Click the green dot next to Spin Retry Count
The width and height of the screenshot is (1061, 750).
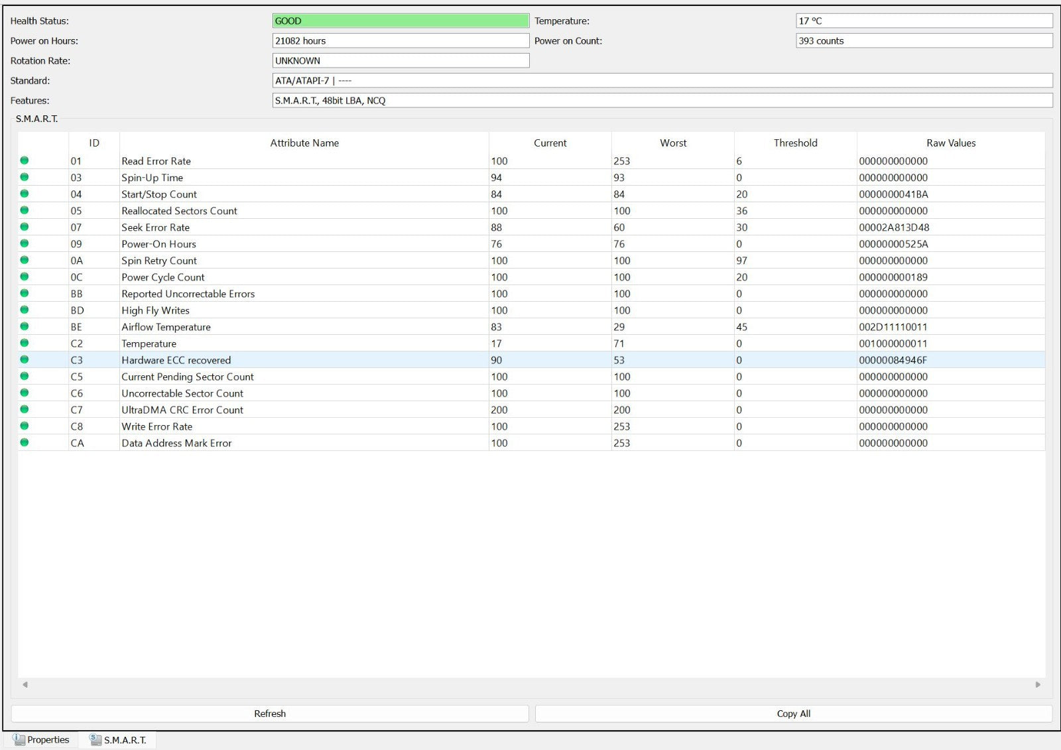25,260
